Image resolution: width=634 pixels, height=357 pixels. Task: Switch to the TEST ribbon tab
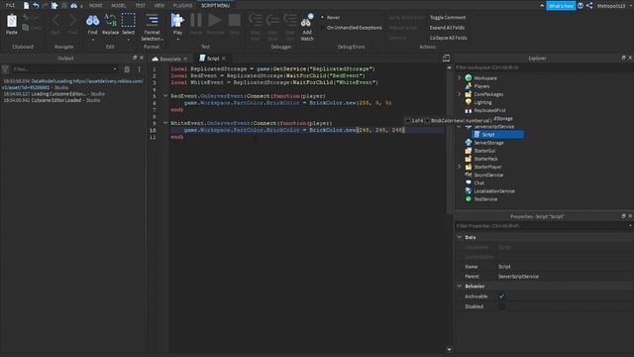pyautogui.click(x=141, y=5)
